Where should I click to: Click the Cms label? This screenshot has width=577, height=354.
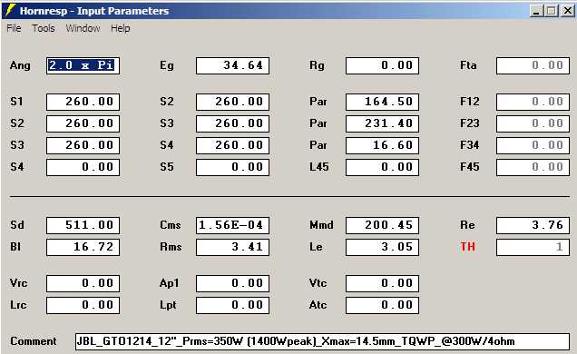tap(170, 225)
